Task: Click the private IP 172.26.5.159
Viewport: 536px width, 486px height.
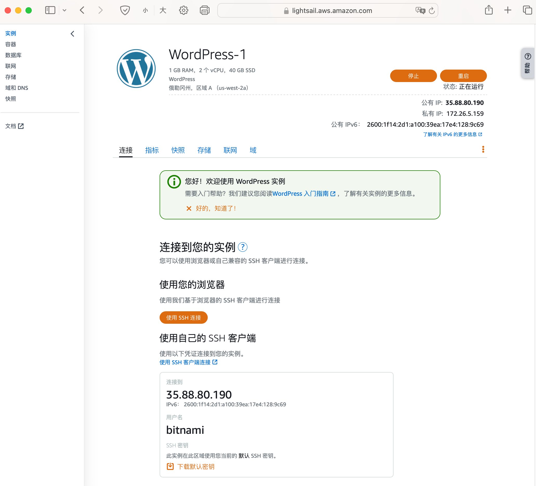Action: 465,114
